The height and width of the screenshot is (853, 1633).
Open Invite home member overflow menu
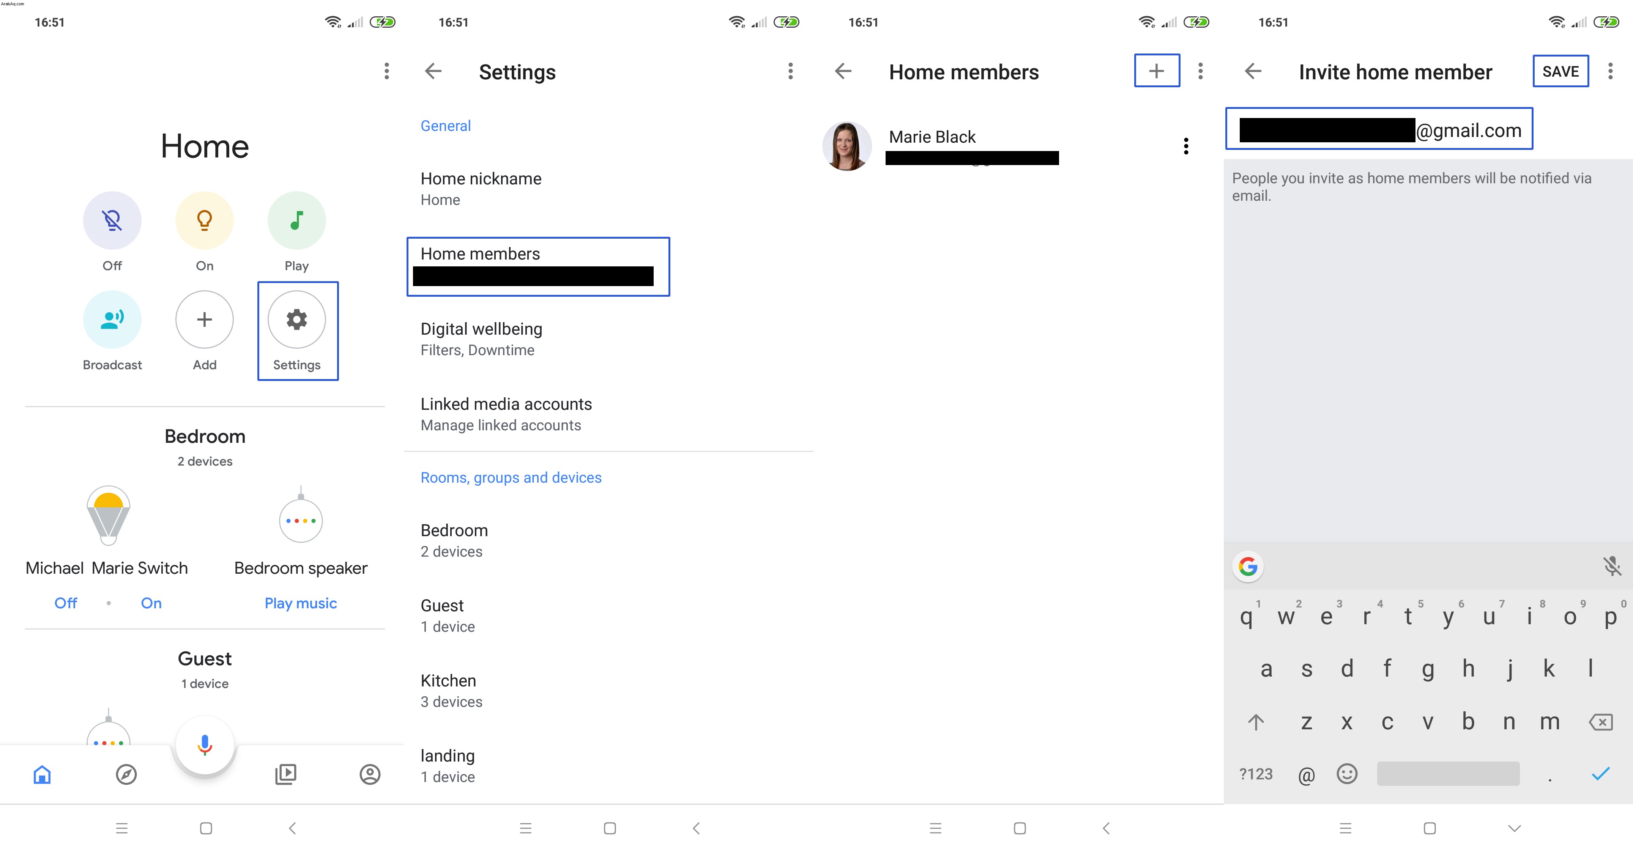[x=1610, y=71]
